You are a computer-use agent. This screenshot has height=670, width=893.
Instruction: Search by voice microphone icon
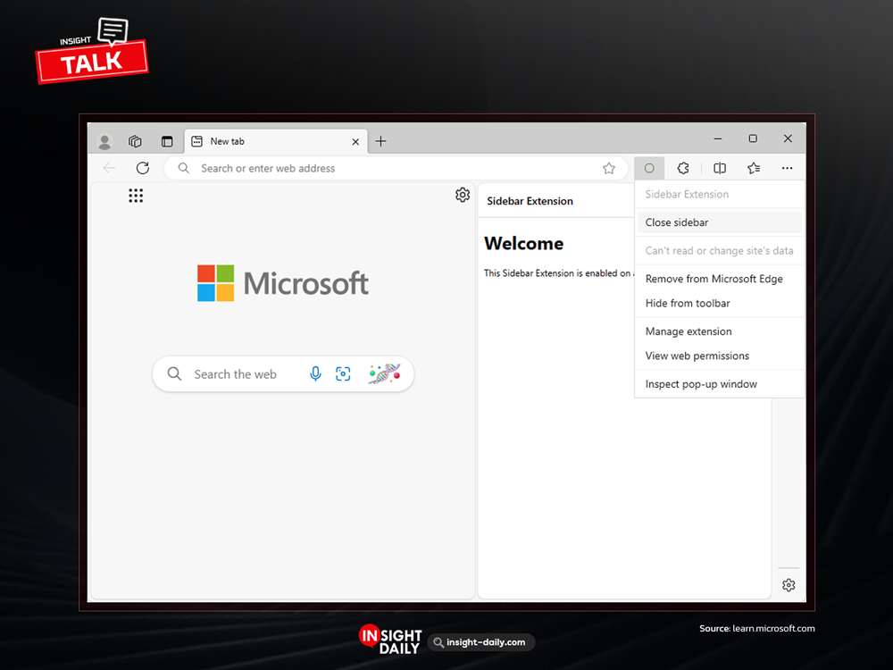(x=315, y=374)
